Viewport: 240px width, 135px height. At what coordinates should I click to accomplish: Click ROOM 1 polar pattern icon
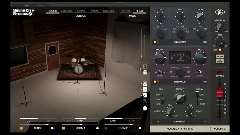click(97, 128)
